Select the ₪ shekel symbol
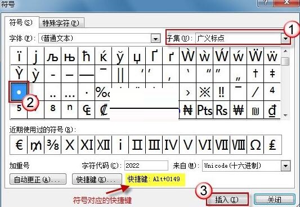 pos(255,110)
